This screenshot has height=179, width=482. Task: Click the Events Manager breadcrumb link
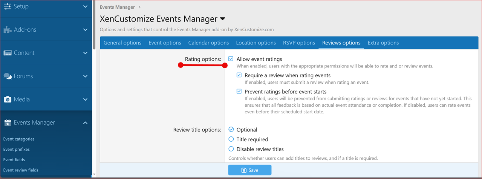tap(117, 7)
